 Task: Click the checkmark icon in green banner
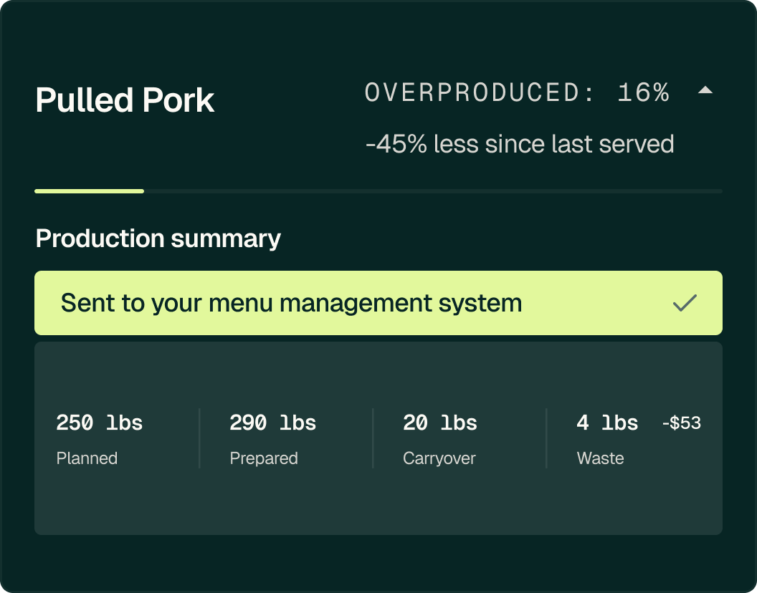click(685, 303)
